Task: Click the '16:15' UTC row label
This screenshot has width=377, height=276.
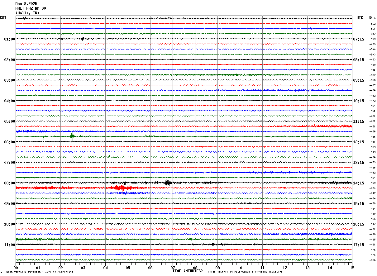Action: point(358,224)
